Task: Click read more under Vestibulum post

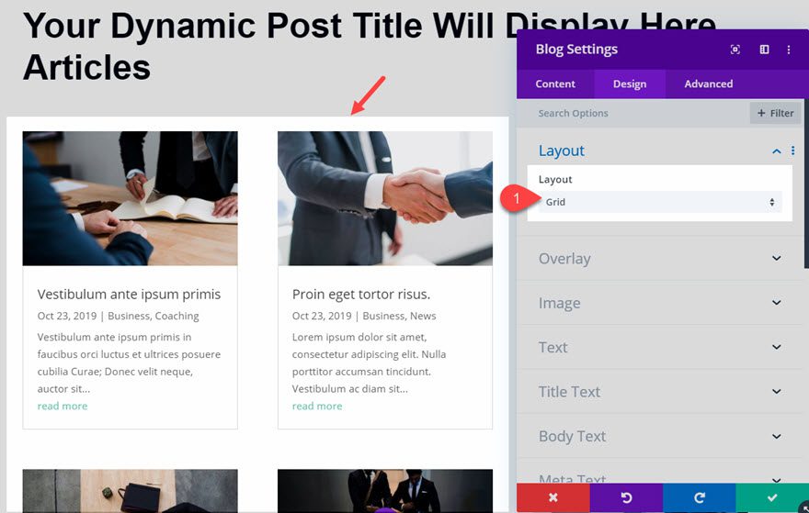Action: click(63, 406)
